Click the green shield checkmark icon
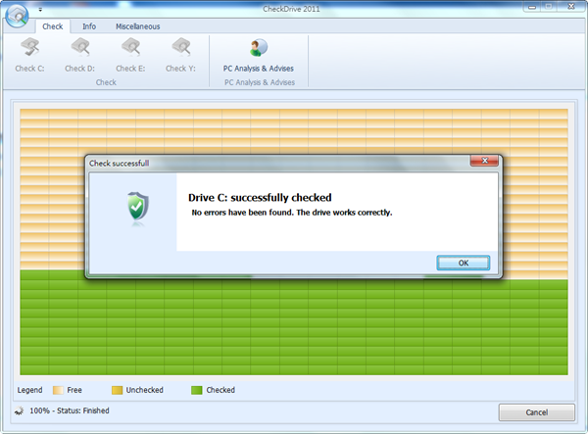This screenshot has width=588, height=434. 138,206
